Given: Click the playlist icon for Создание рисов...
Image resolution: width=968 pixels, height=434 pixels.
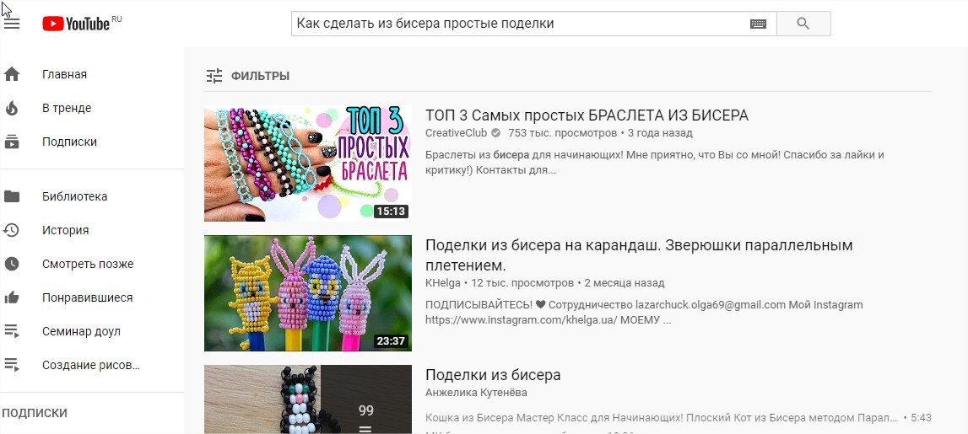Looking at the screenshot, I should [x=12, y=365].
